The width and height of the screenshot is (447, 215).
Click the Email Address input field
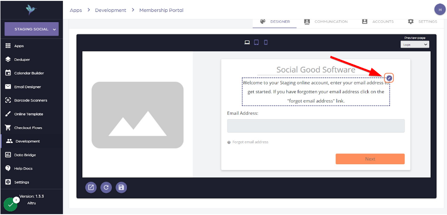tap(316, 126)
